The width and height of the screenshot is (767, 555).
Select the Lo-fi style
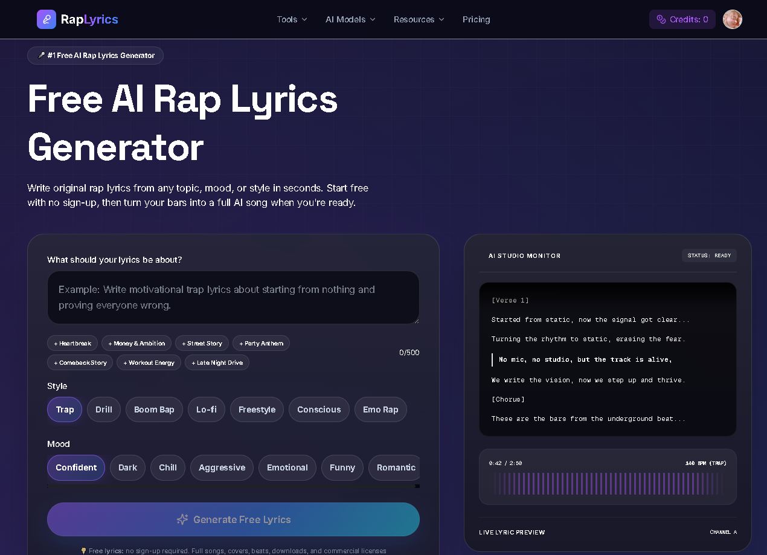[207, 409]
